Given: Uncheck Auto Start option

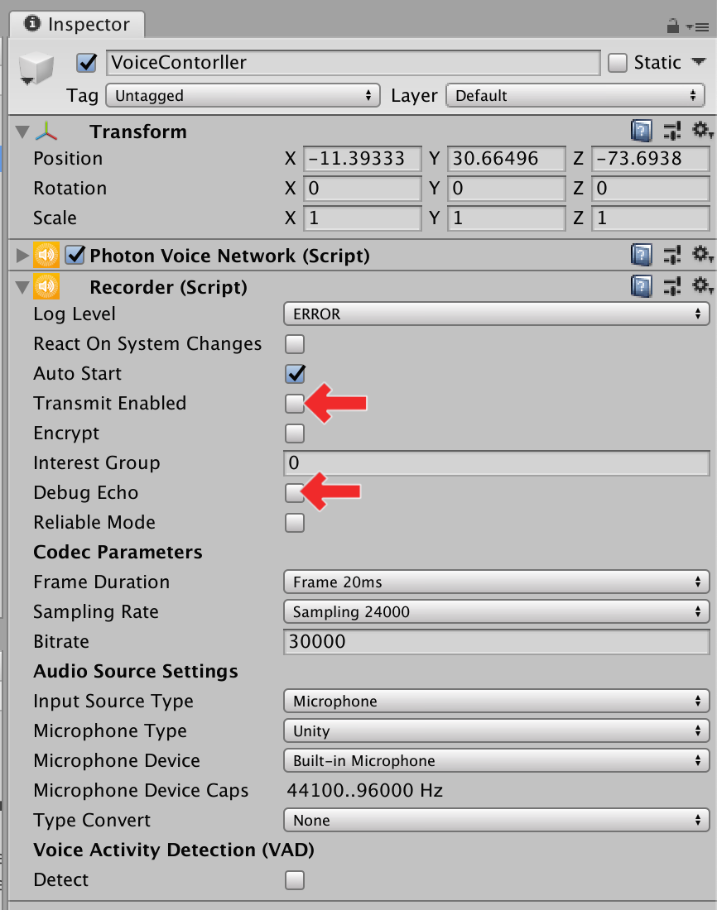Looking at the screenshot, I should click(x=295, y=374).
